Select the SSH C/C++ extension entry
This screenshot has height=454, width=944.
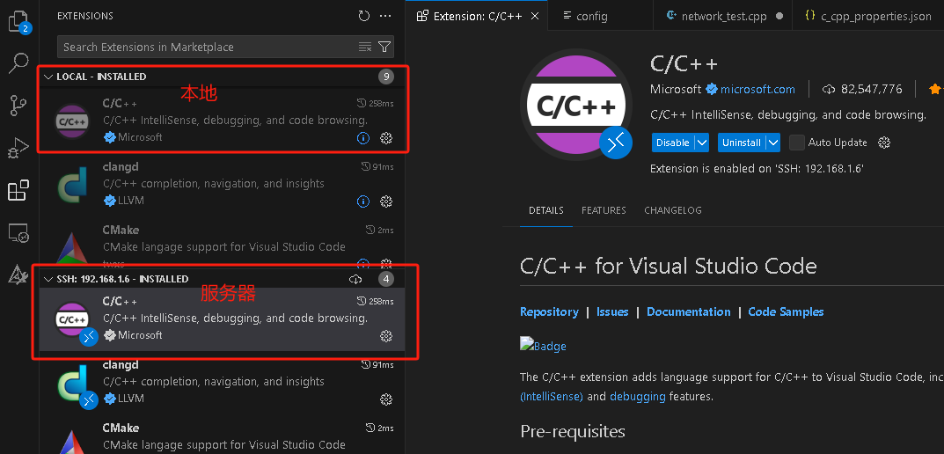[x=223, y=319]
